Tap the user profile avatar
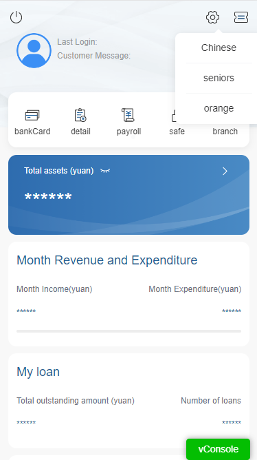The width and height of the screenshot is (257, 460). pyautogui.click(x=34, y=50)
